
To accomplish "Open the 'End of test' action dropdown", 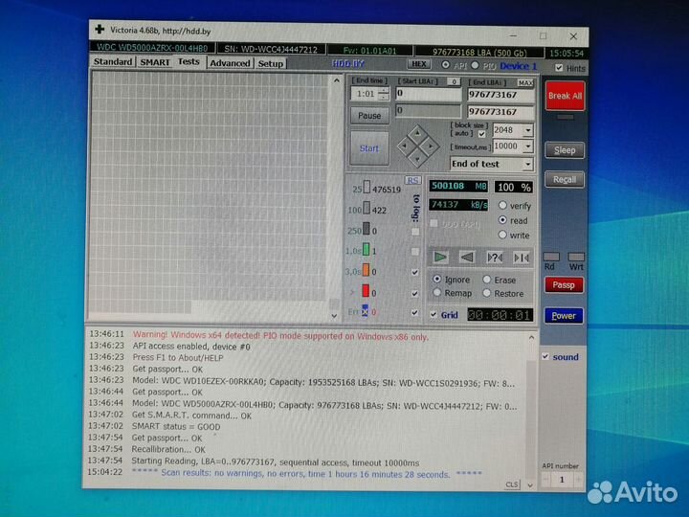I will point(527,164).
